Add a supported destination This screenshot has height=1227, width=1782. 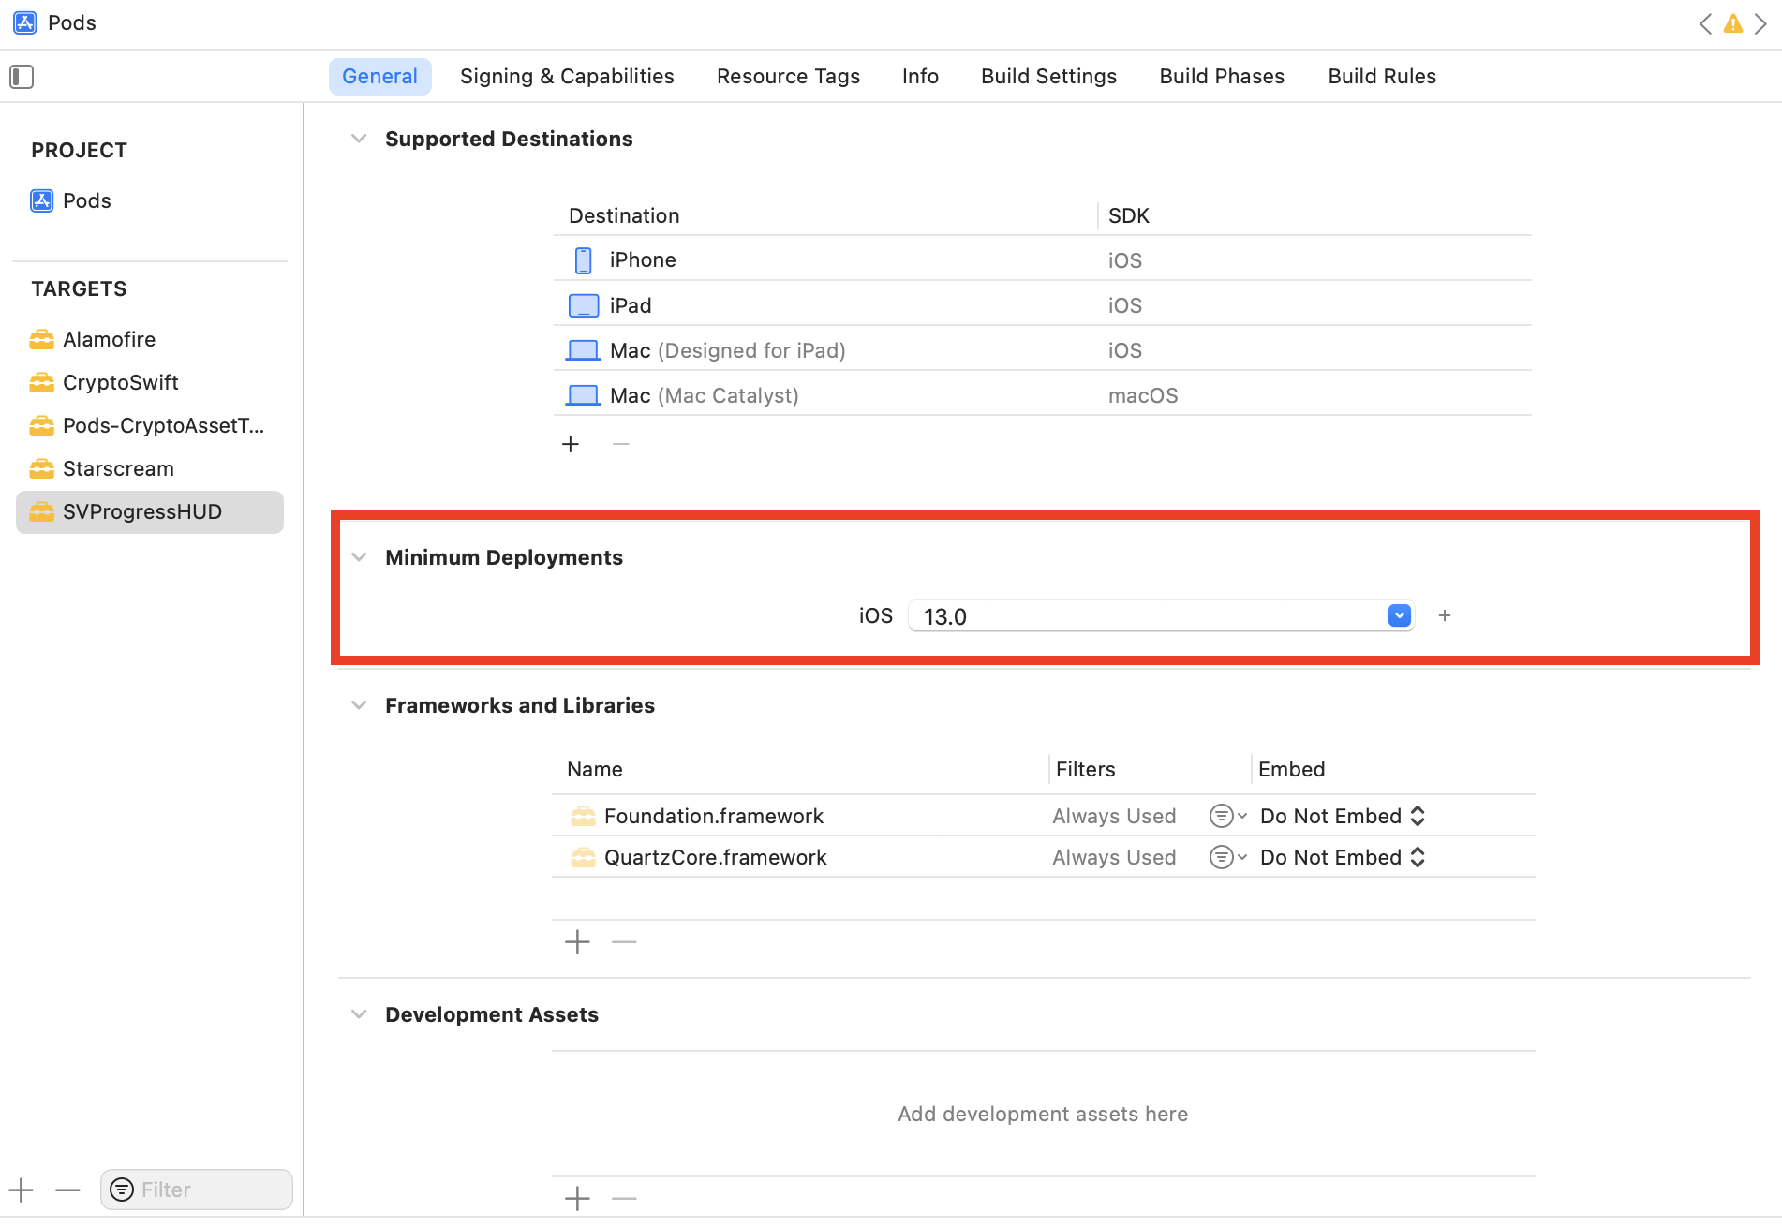click(x=571, y=444)
